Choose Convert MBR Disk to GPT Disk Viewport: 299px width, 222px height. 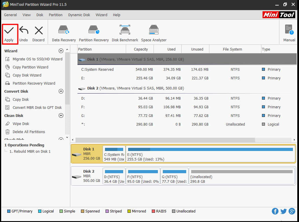point(37,108)
